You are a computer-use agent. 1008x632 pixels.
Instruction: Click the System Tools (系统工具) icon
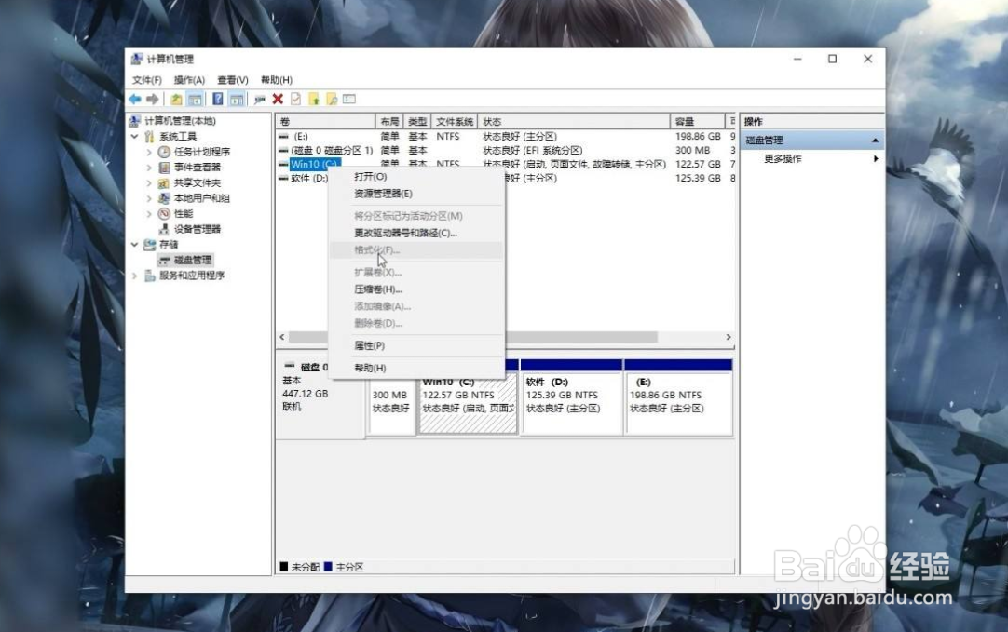tap(149, 136)
